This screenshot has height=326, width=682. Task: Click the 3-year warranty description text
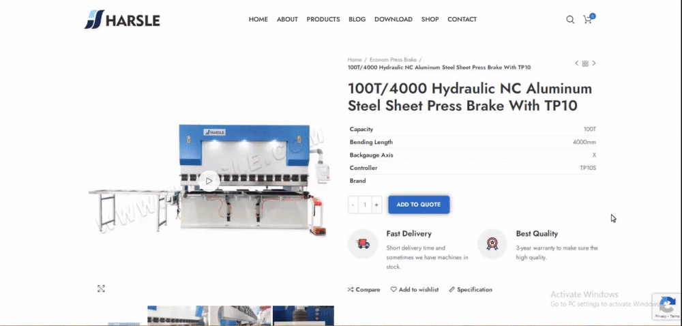coord(557,252)
